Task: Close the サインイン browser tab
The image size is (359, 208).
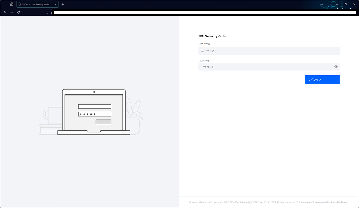Action: tap(55, 4)
